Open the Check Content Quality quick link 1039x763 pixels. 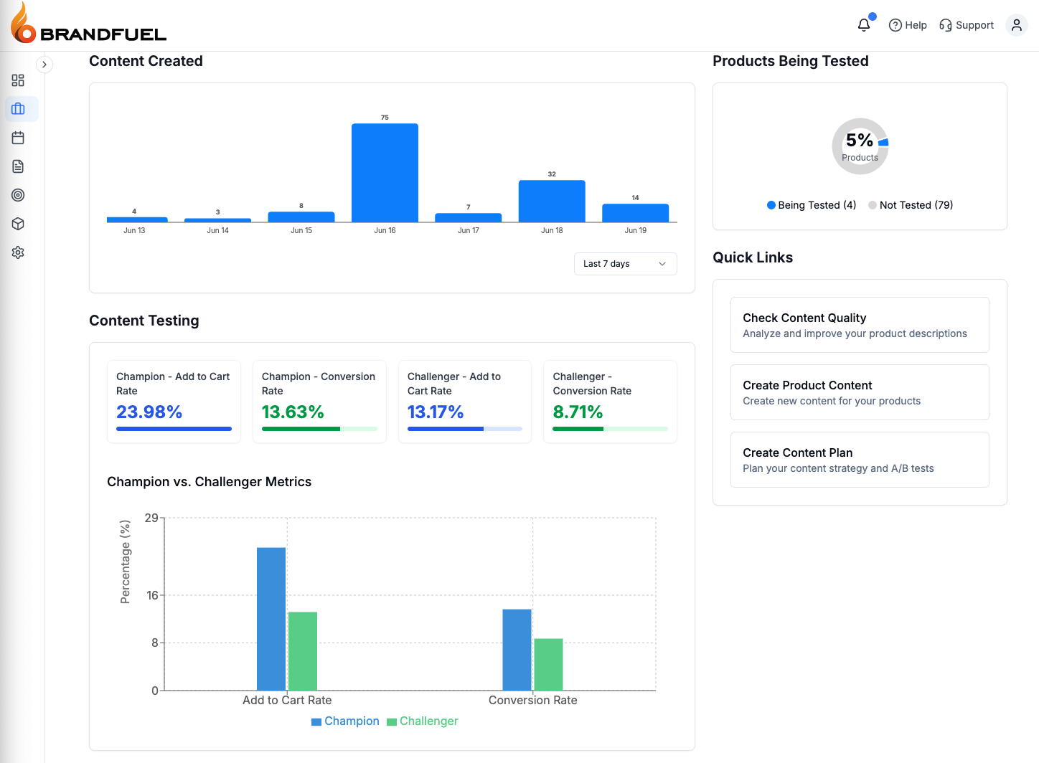(859, 325)
